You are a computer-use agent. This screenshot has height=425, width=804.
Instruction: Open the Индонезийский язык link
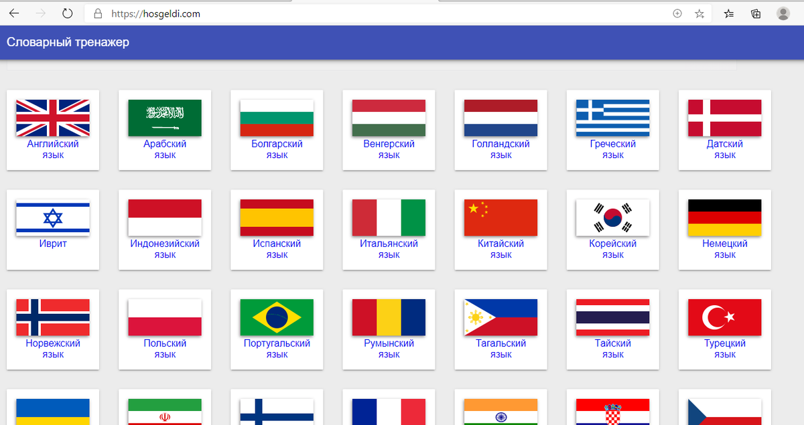click(165, 249)
